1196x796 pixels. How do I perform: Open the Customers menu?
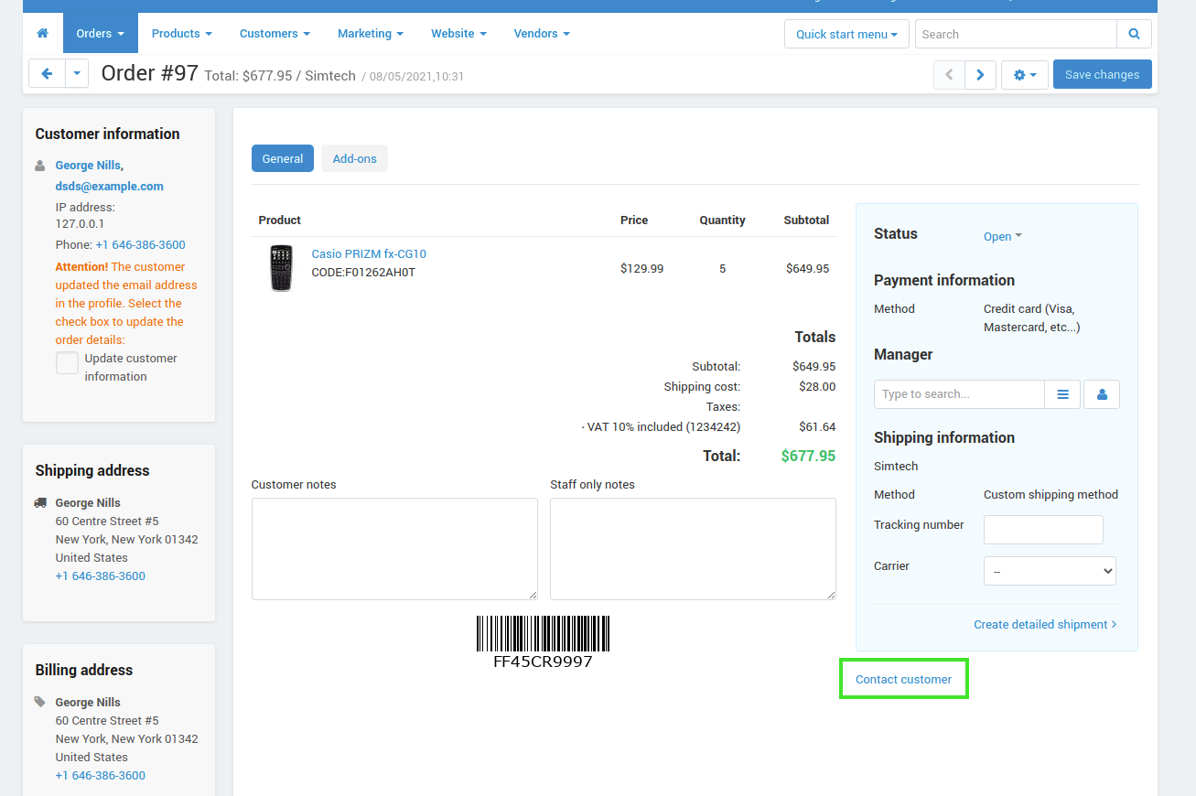tap(275, 34)
